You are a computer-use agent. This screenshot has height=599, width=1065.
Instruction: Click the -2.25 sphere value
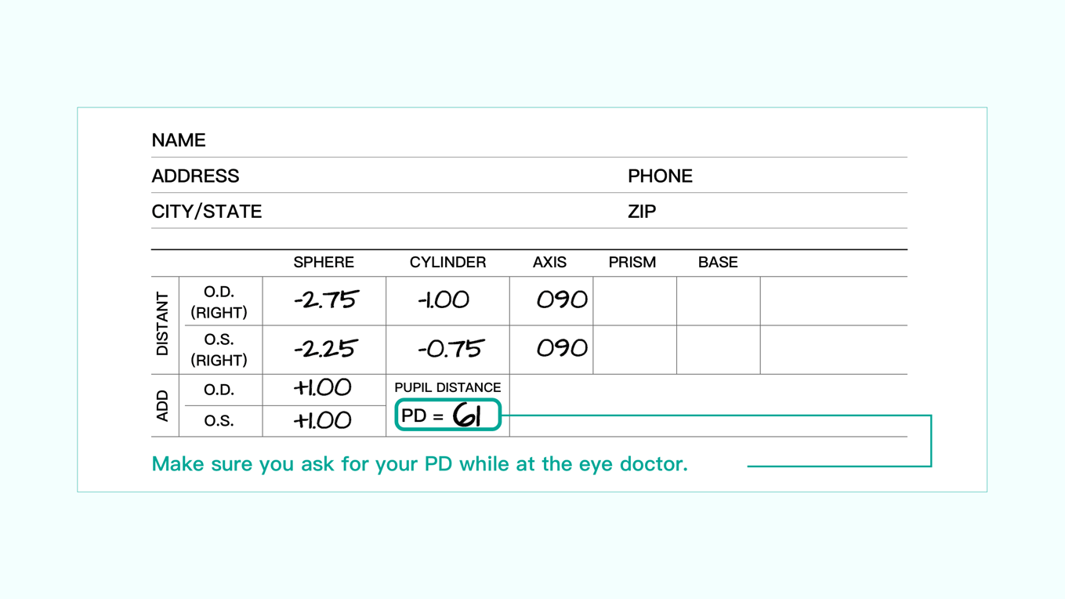point(325,349)
